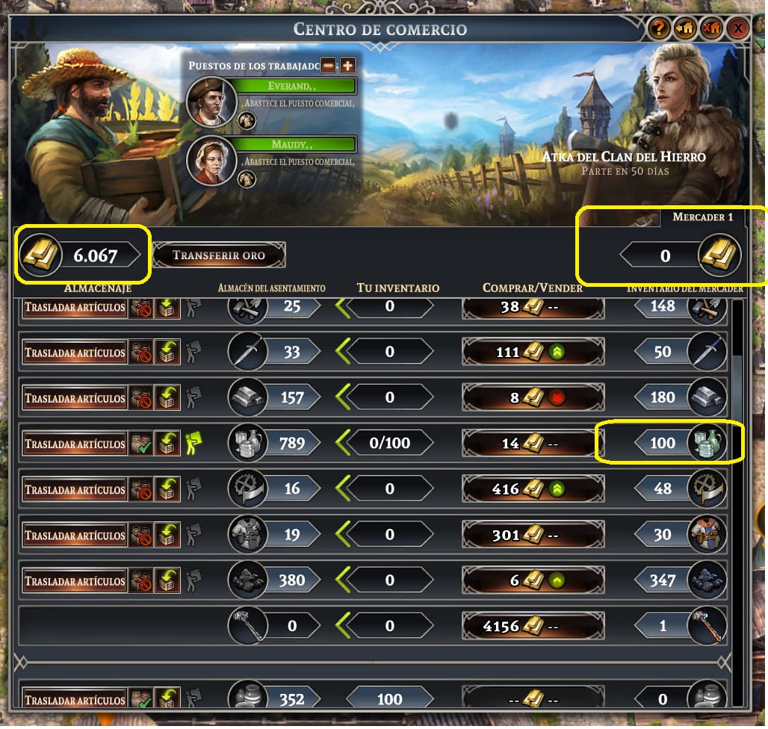768x729 pixels.
Task: Select the Maudy worker portrait
Action: click(x=211, y=161)
